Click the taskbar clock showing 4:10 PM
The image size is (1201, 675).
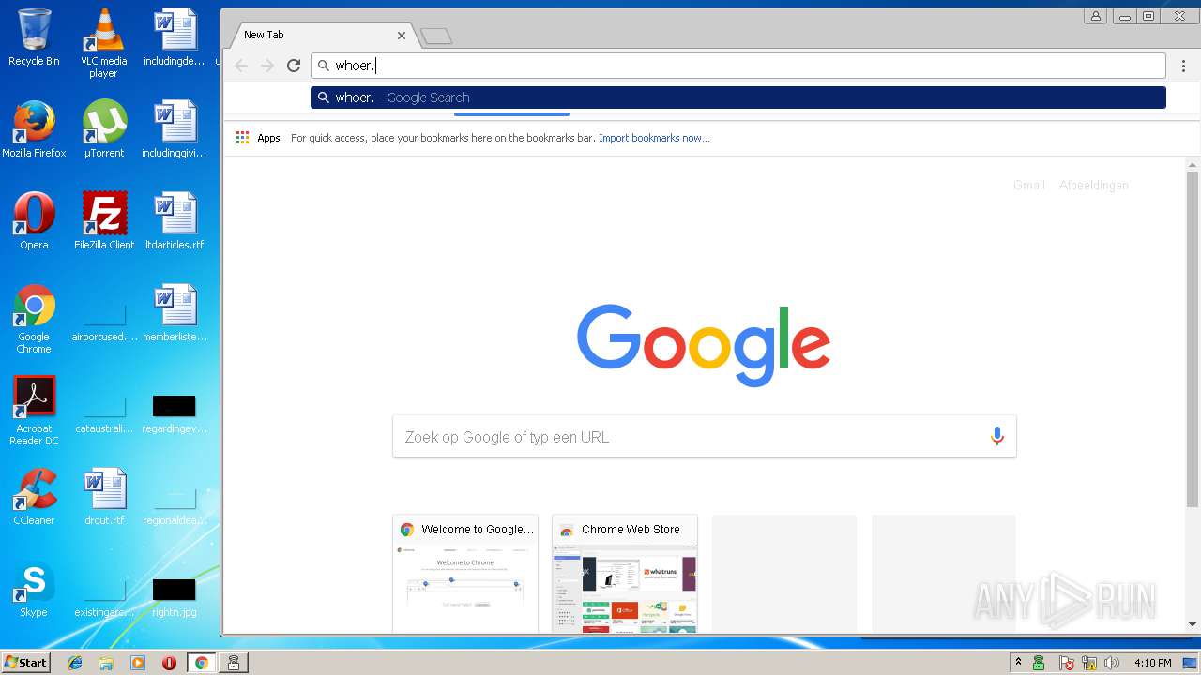pyautogui.click(x=1152, y=663)
